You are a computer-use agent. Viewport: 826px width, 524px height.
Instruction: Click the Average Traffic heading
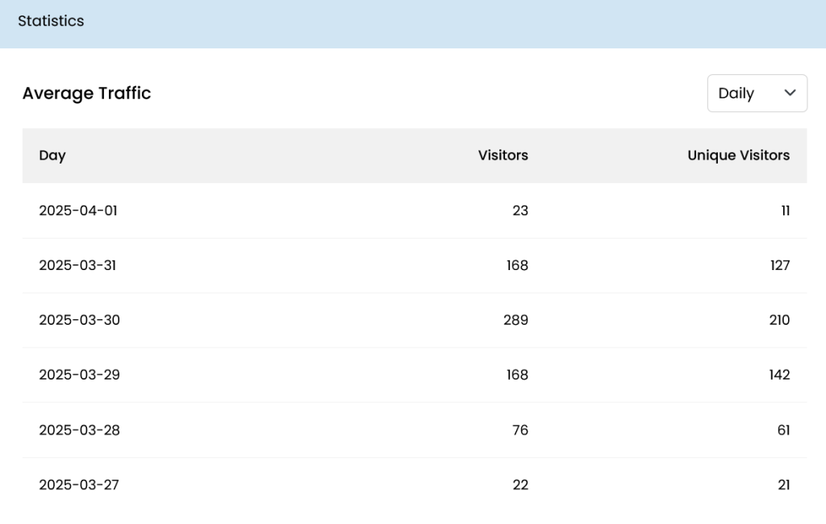[x=86, y=94]
